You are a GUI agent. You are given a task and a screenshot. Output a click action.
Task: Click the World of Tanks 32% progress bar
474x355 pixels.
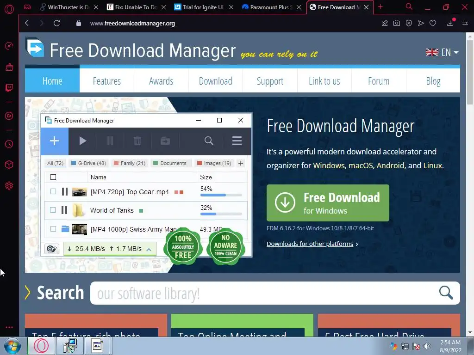[x=221, y=214]
